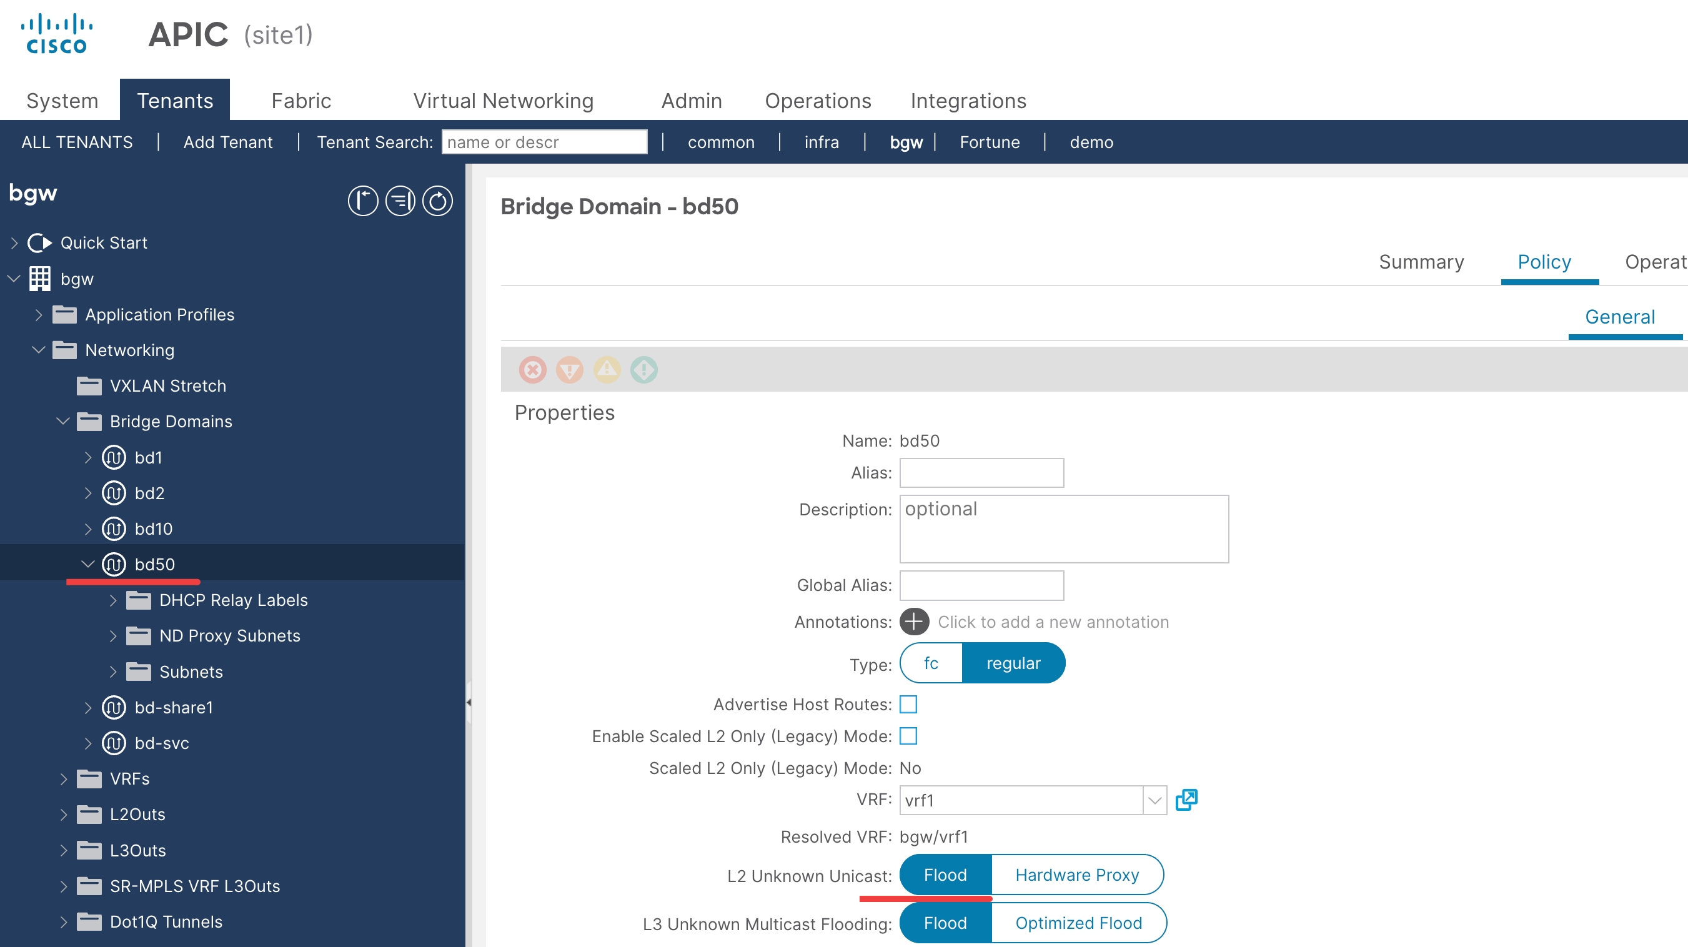Click the bd-svc bridge domain icon
This screenshot has height=947, width=1688.
[114, 743]
